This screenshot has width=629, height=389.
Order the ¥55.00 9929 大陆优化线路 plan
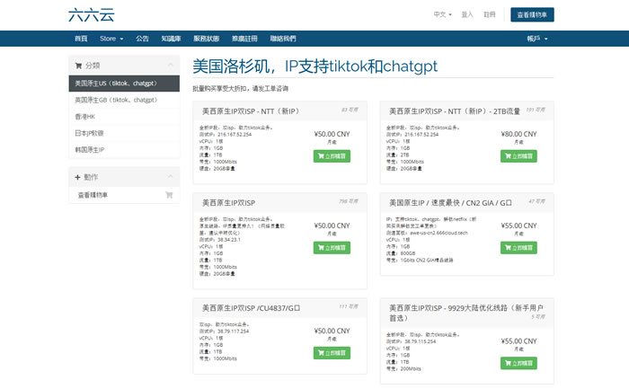[518, 363]
